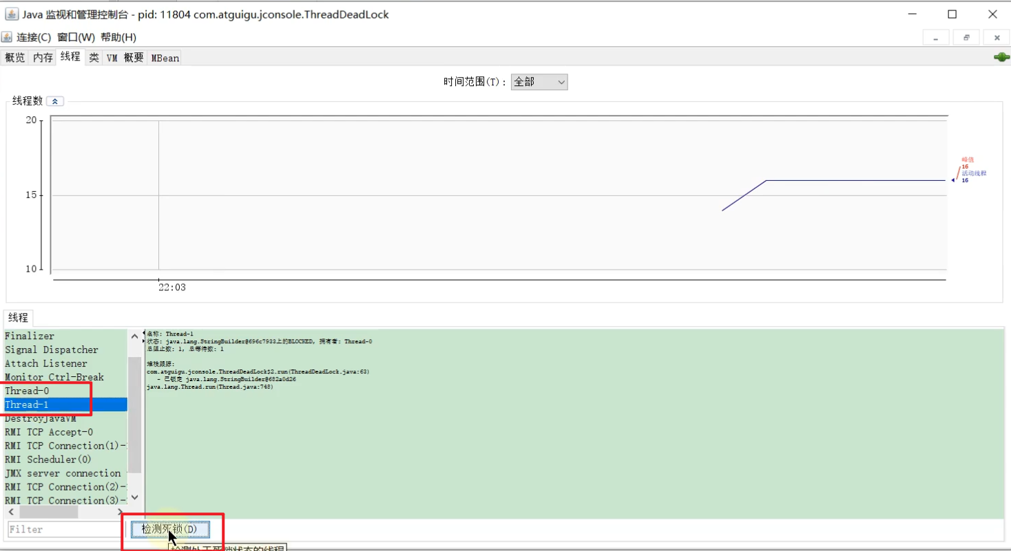The image size is (1011, 551).
Task: Select the RMI Scheduler(0) thread
Action: (x=65, y=460)
